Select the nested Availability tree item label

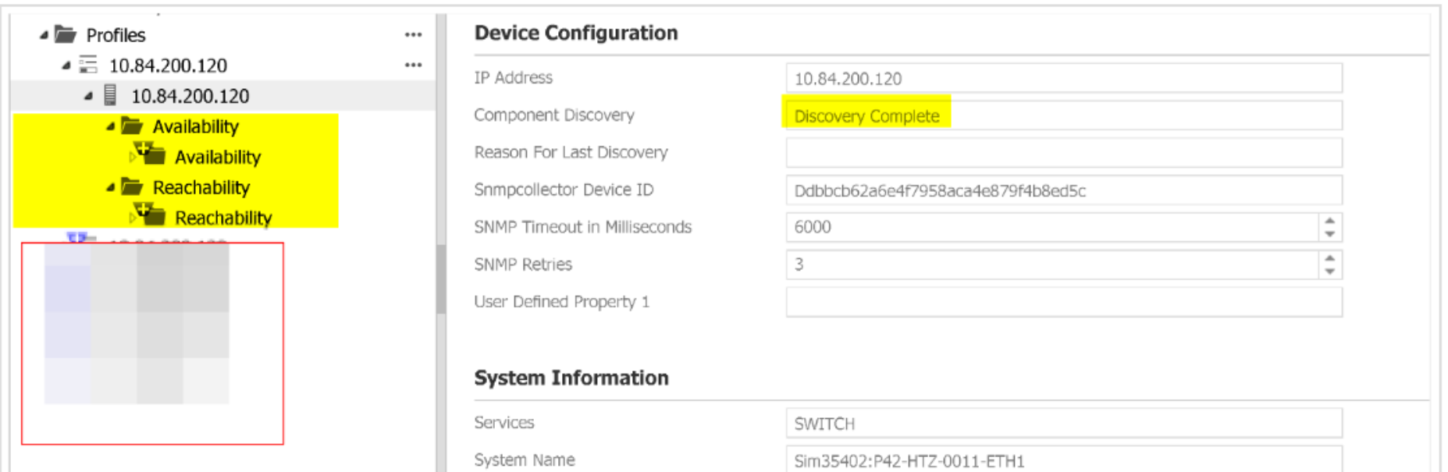[x=218, y=158]
